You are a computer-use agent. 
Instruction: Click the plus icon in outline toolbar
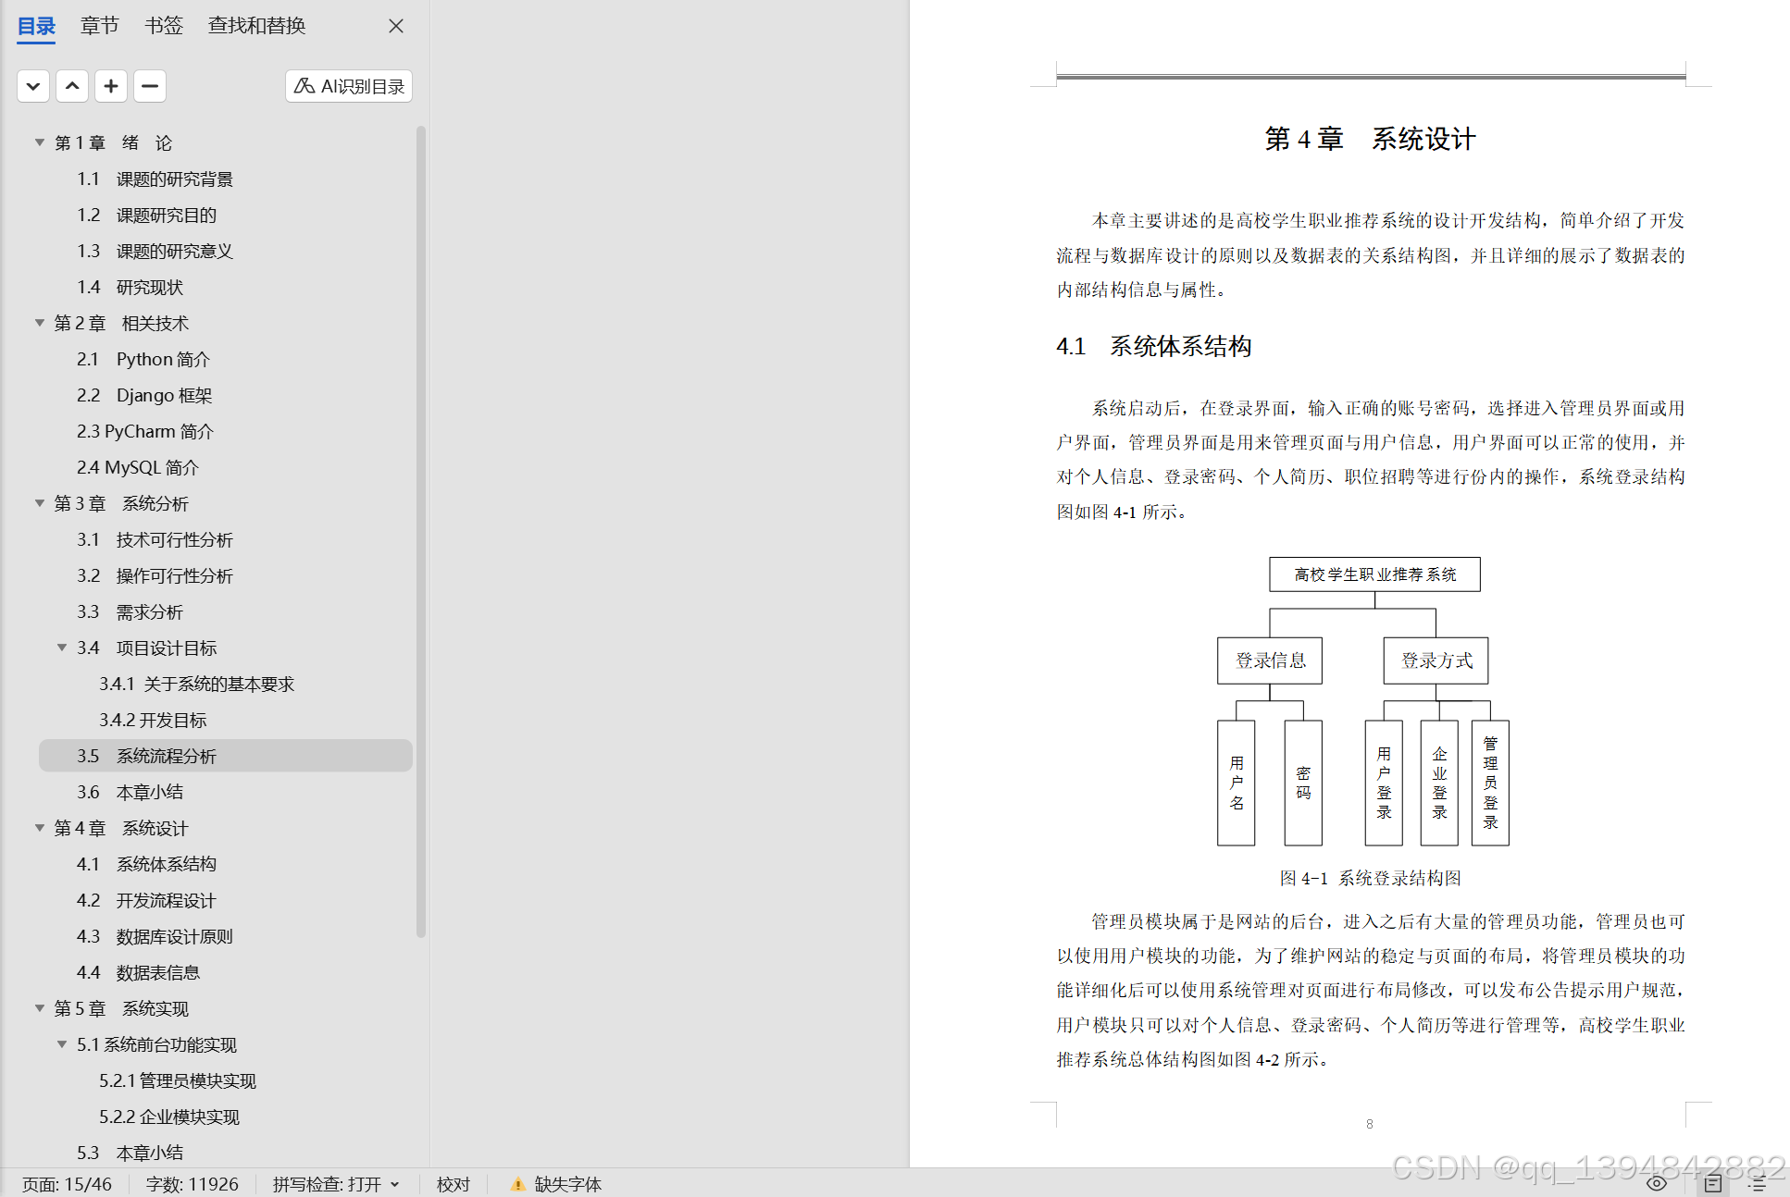pyautogui.click(x=111, y=86)
